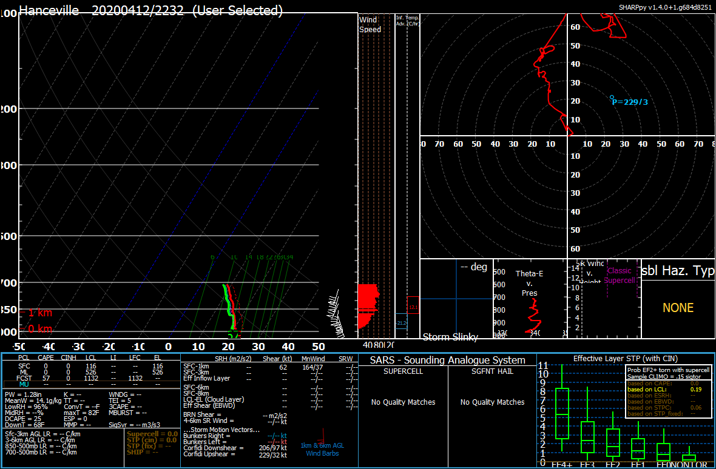The width and height of the screenshot is (716, 469).
Task: Click the 'TEI = 5' value
Action: point(120,400)
